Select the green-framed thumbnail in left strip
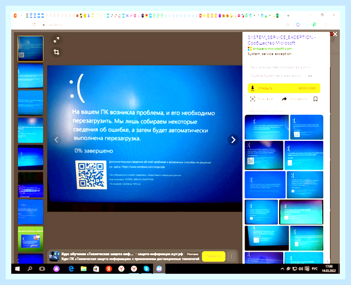 [31, 239]
